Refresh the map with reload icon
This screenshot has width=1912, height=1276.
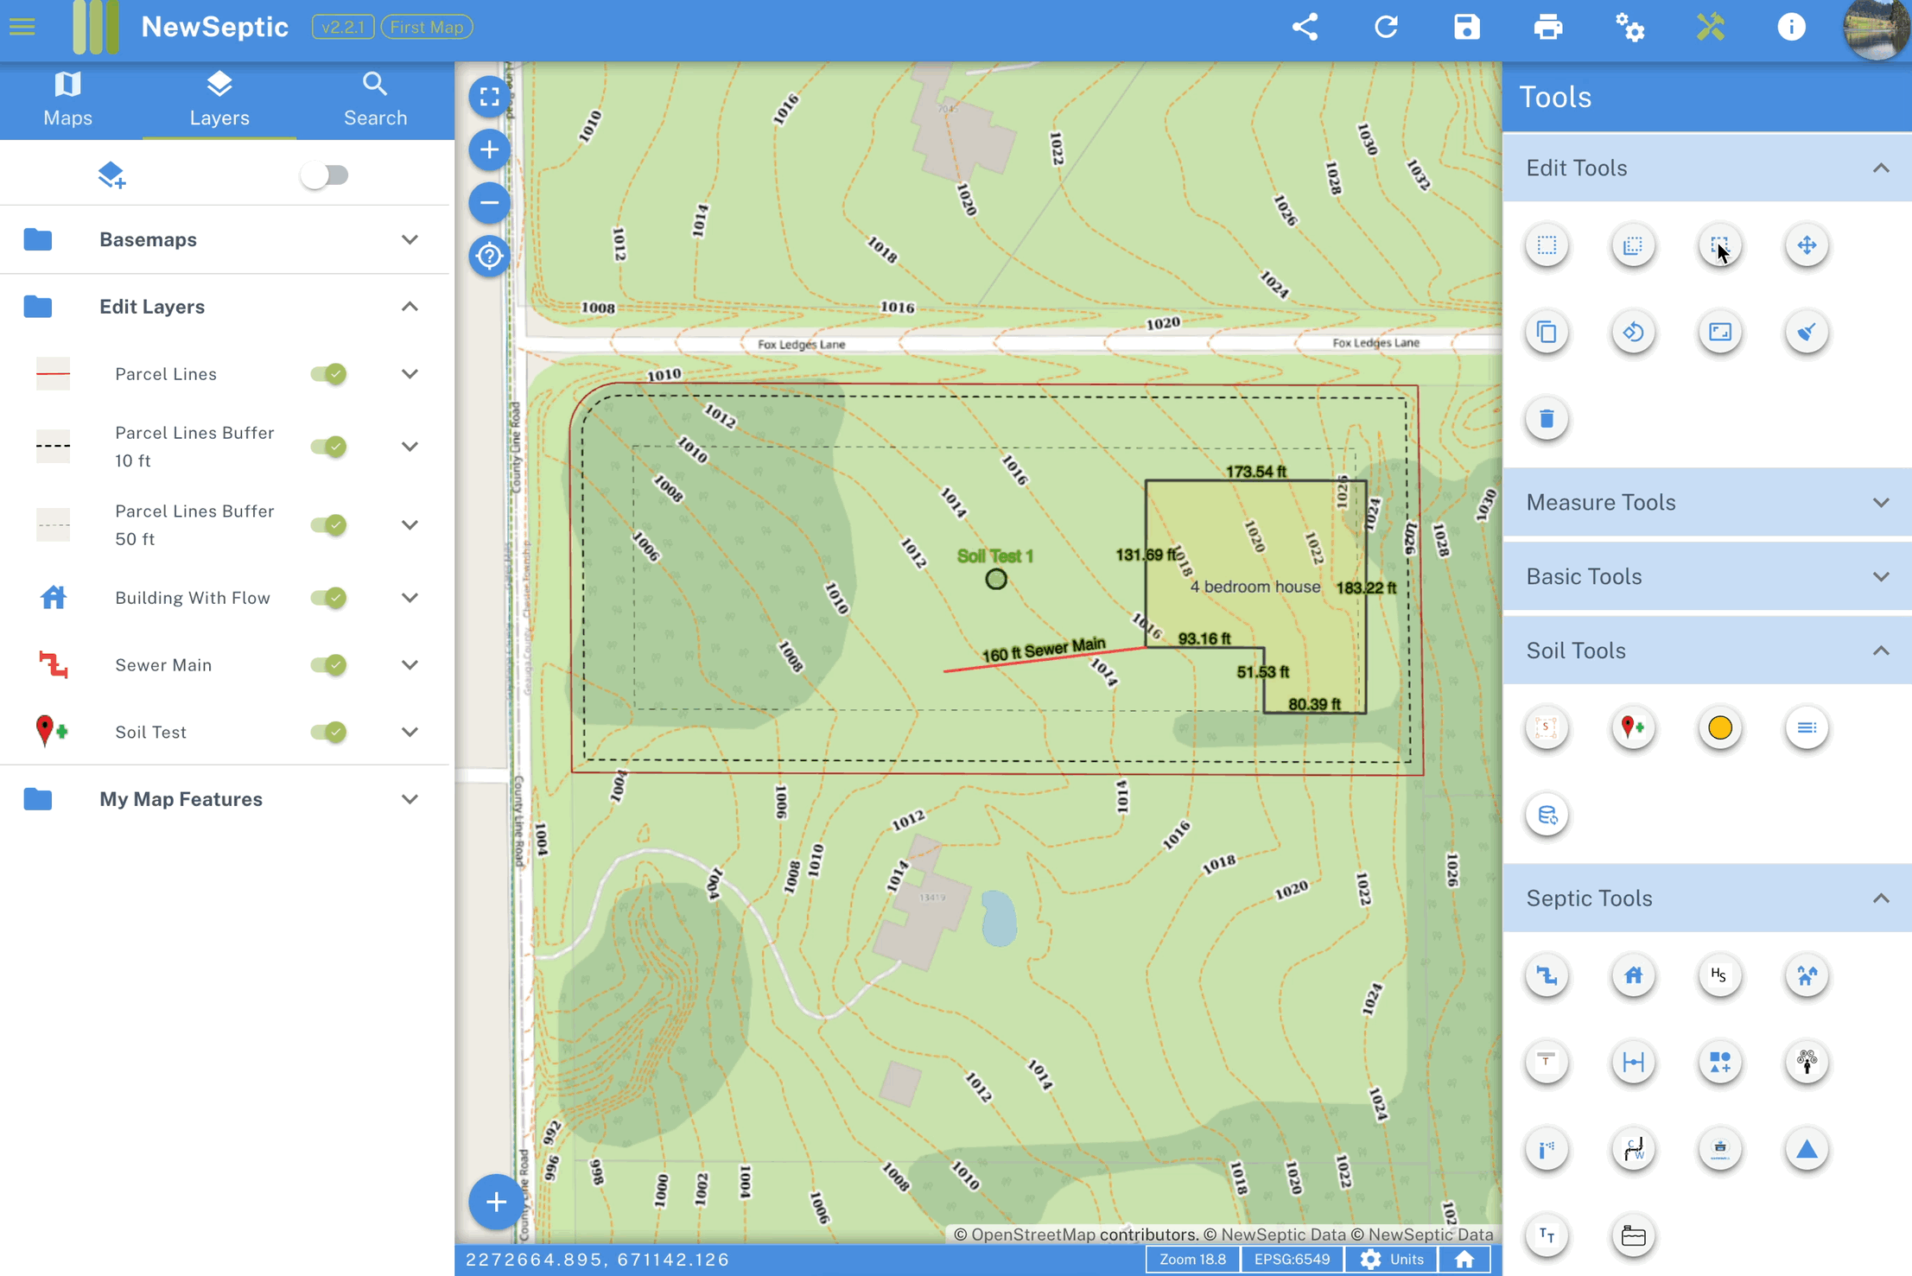click(1386, 27)
